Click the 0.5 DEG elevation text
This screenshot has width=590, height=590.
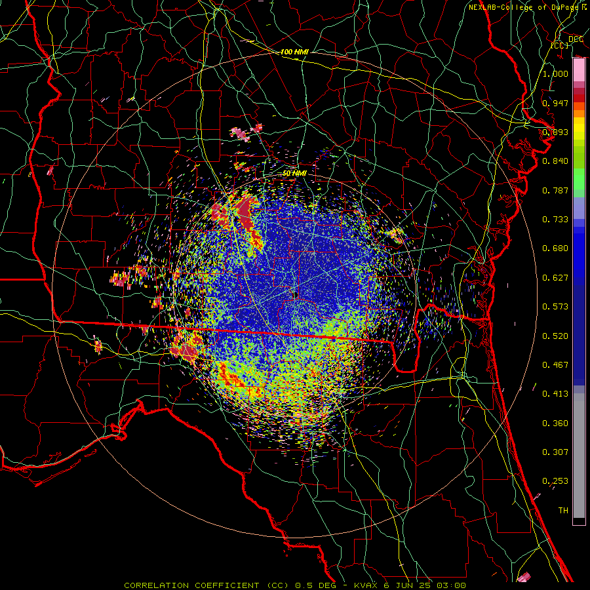tap(315, 585)
